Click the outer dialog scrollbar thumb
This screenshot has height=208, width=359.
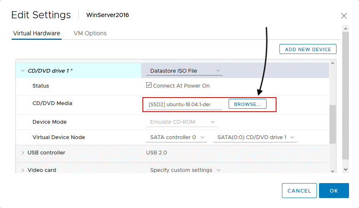[345, 95]
